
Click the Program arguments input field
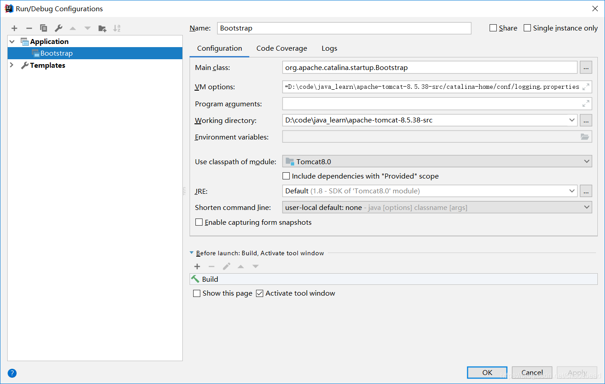(437, 104)
